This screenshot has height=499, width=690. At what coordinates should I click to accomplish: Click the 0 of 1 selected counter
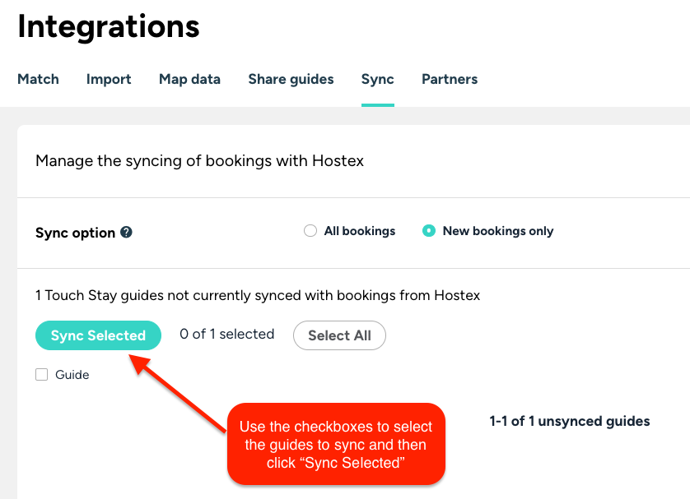pos(227,334)
